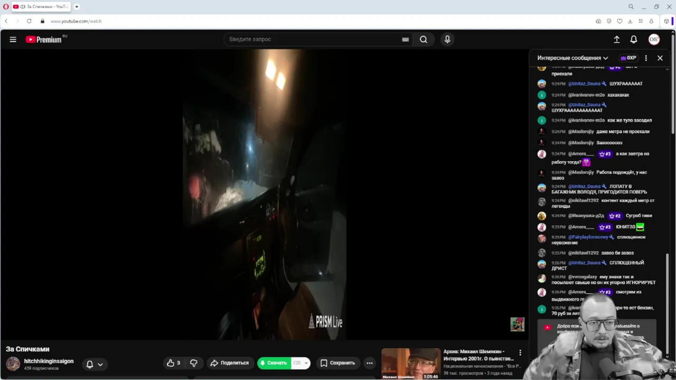Click @Maslorojiy in даже метра message
The width and height of the screenshot is (676, 380).
pos(581,131)
